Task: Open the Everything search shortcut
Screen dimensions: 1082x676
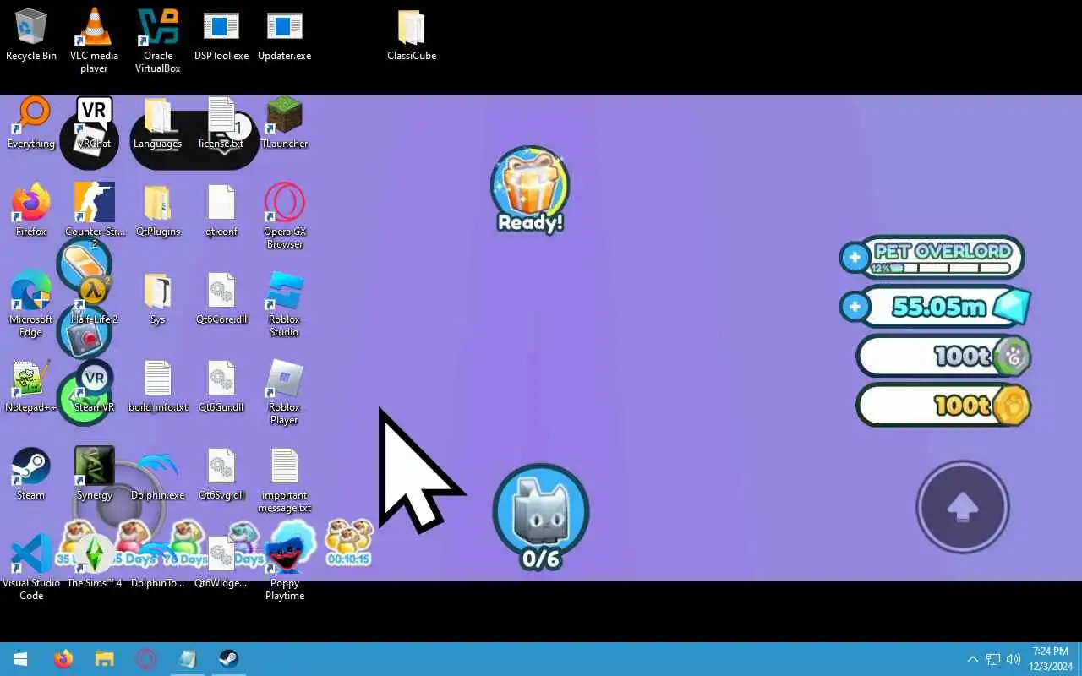Action: [x=31, y=123]
